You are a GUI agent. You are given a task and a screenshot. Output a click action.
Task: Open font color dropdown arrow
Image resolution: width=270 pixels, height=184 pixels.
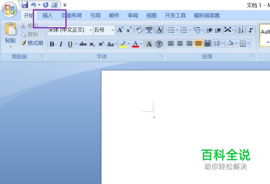click(141, 44)
